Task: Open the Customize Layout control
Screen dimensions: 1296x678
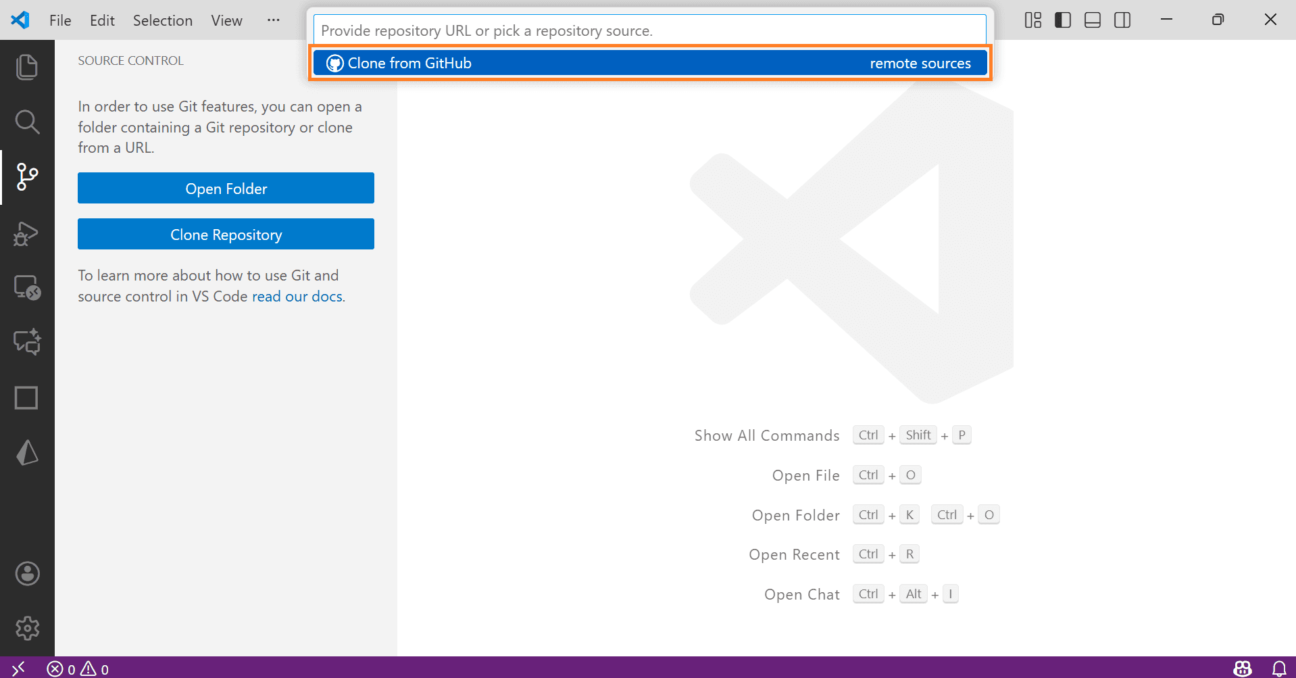Action: (1032, 20)
